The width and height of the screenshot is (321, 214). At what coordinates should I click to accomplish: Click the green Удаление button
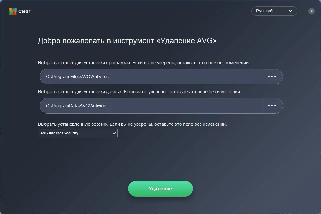[x=160, y=189]
